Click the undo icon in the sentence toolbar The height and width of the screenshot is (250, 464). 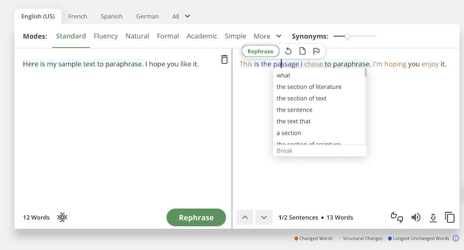coord(288,51)
